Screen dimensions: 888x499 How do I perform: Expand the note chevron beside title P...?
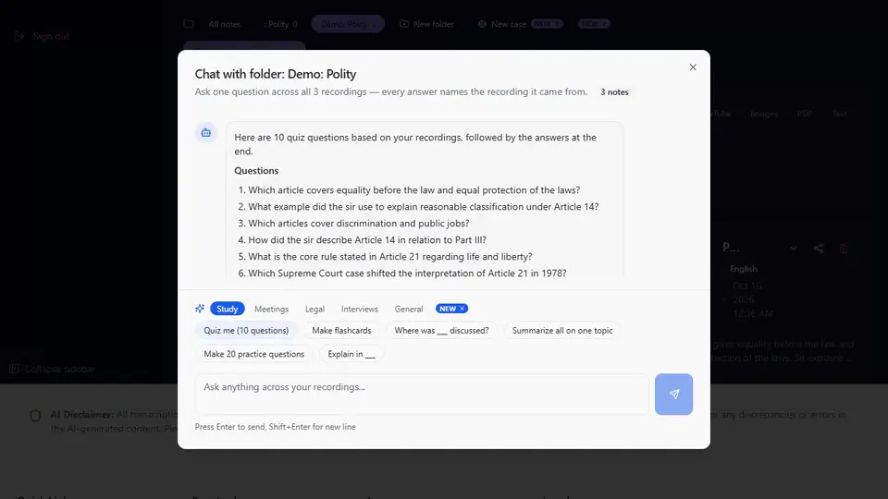[x=794, y=248]
